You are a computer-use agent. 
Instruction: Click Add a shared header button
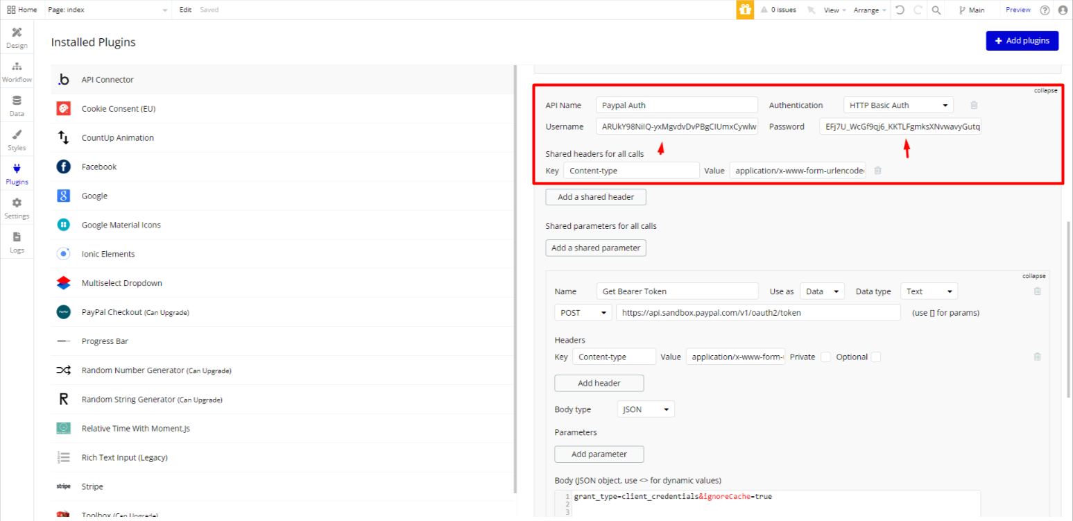point(596,197)
